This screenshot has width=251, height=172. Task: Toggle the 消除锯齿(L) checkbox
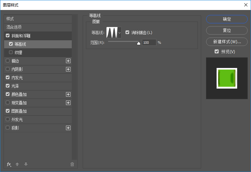127,33
